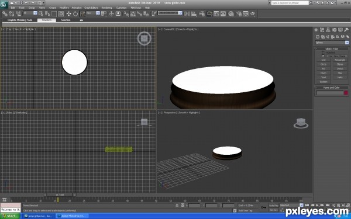This screenshot has width=351, height=219.
Task: Click the Set Key button
Action: pyautogui.click(x=274, y=210)
